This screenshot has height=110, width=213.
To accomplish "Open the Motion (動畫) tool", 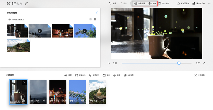I will click(x=117, y=75).
